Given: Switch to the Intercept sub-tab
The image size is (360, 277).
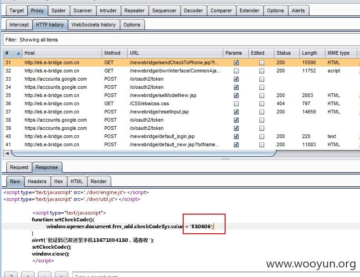Looking at the screenshot, I should click(x=19, y=25).
